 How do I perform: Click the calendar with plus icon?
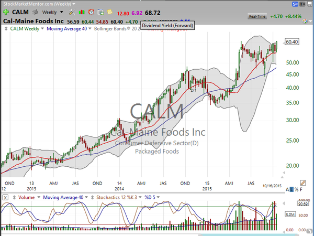[x=100, y=12]
